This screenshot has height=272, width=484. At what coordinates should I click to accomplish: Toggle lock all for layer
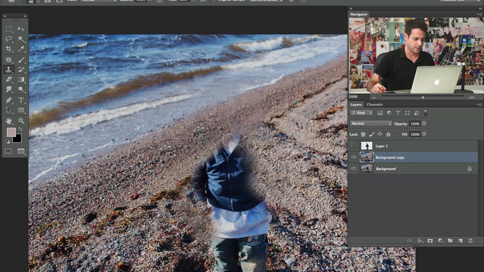pyautogui.click(x=388, y=134)
